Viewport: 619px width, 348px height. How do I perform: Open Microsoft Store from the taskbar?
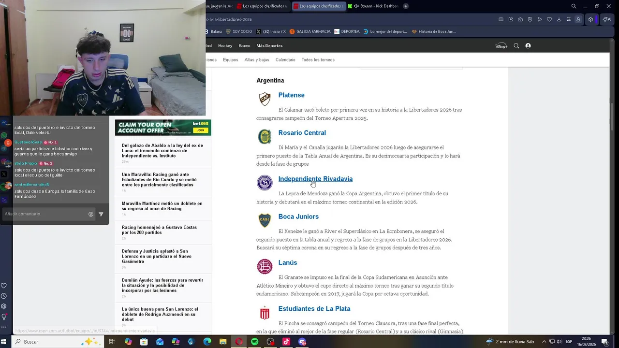coord(144,342)
